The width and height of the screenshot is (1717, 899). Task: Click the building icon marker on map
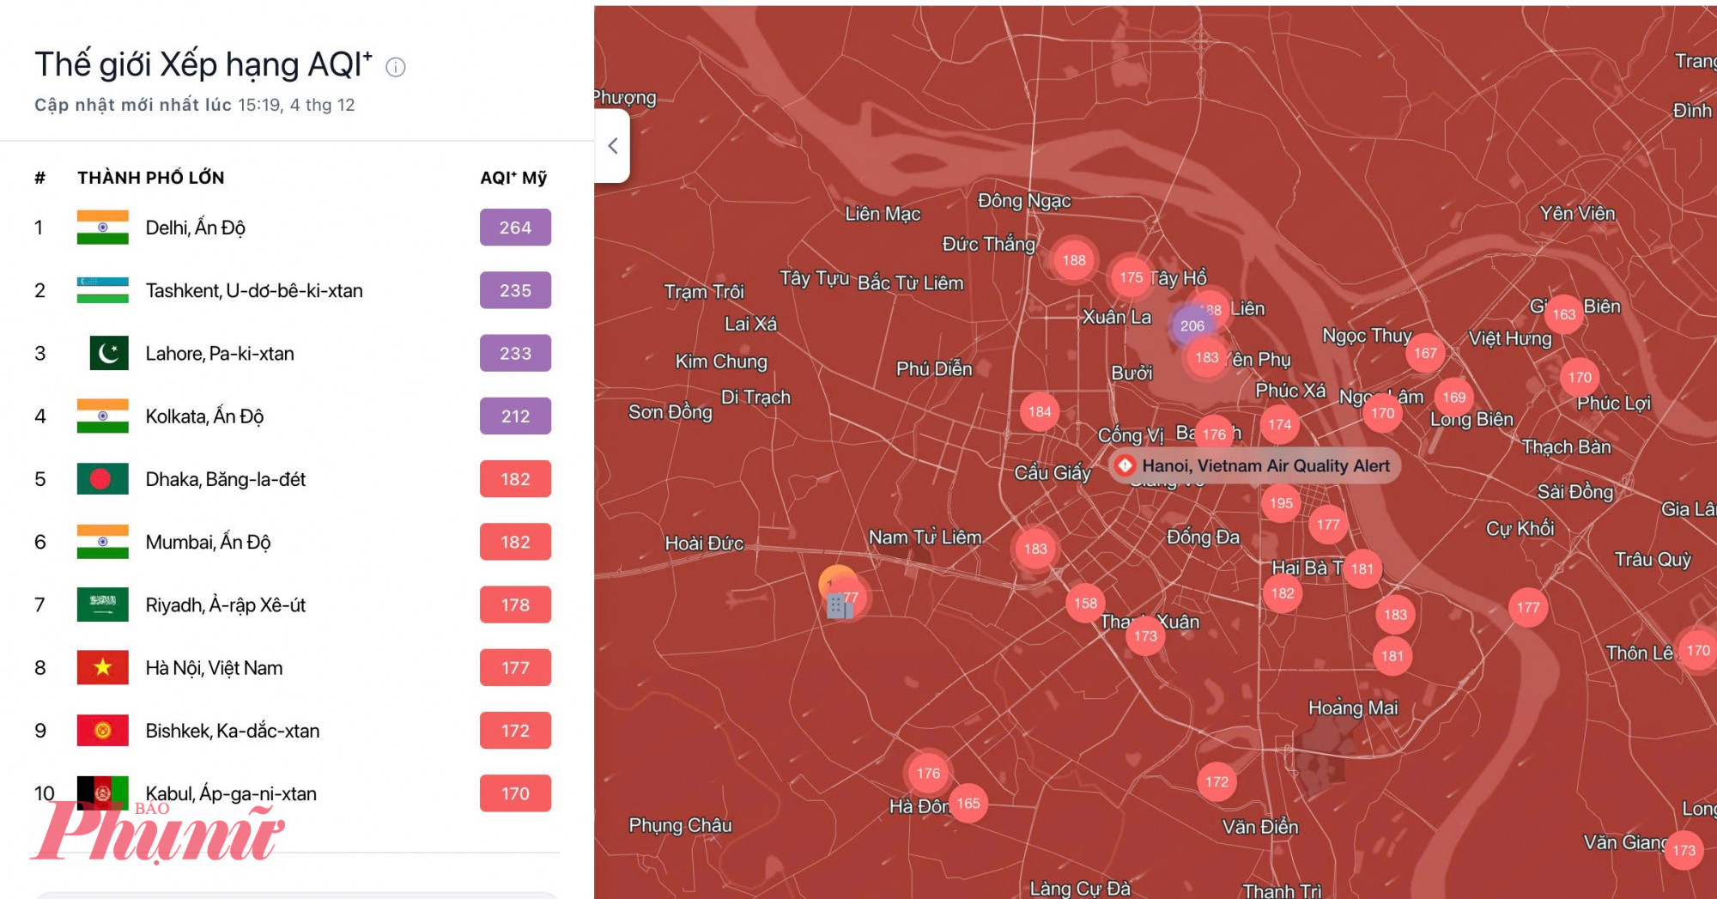[838, 606]
